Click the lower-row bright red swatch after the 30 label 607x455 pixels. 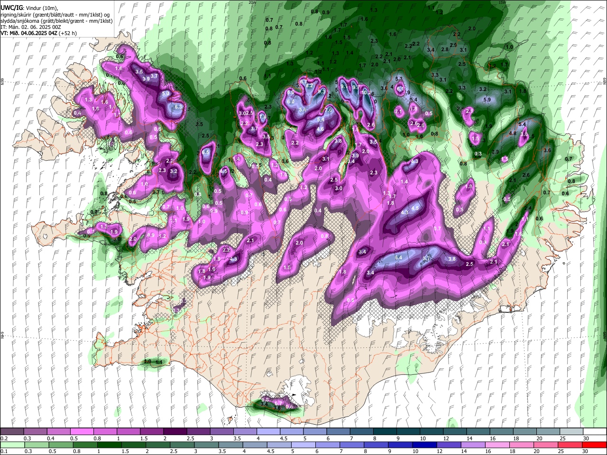[x=594, y=445]
